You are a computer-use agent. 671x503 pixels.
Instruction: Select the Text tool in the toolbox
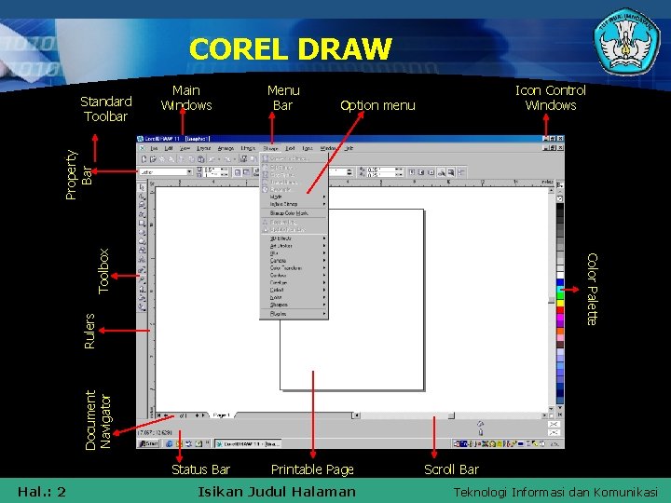tap(142, 260)
